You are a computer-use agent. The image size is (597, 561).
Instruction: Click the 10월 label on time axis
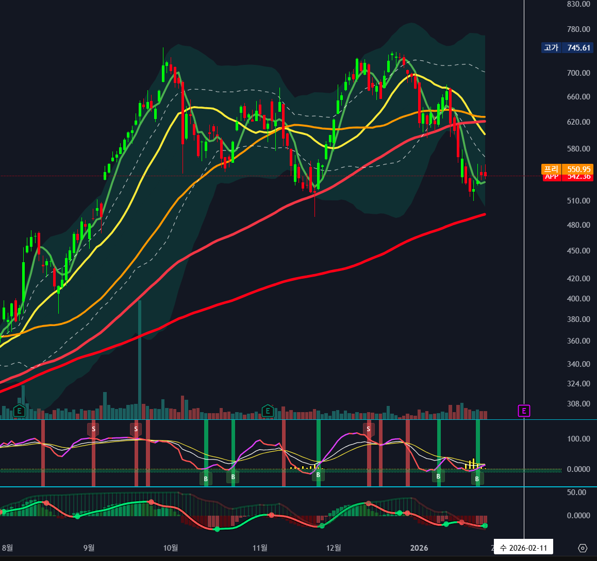(170, 548)
